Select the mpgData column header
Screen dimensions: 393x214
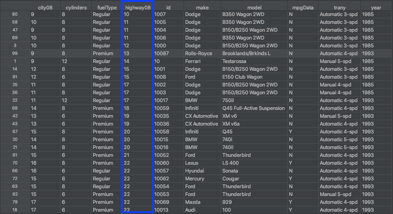click(x=303, y=7)
